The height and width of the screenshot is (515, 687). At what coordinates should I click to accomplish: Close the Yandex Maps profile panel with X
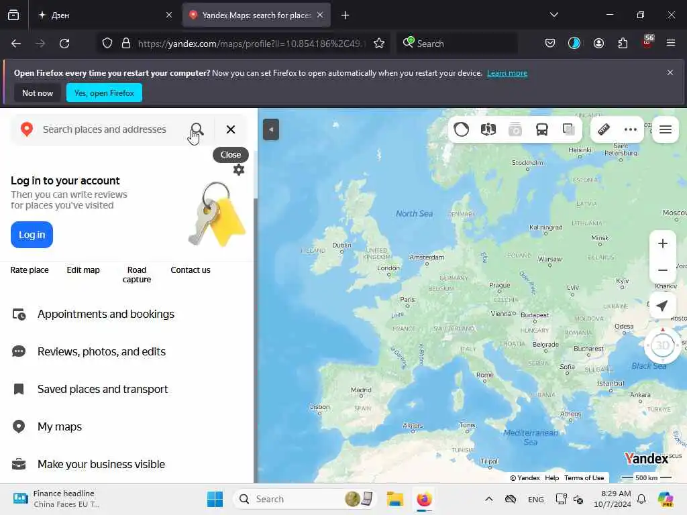(x=231, y=129)
